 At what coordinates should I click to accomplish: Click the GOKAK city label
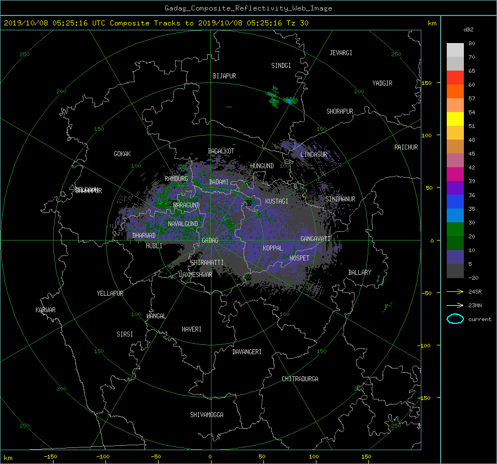click(123, 154)
